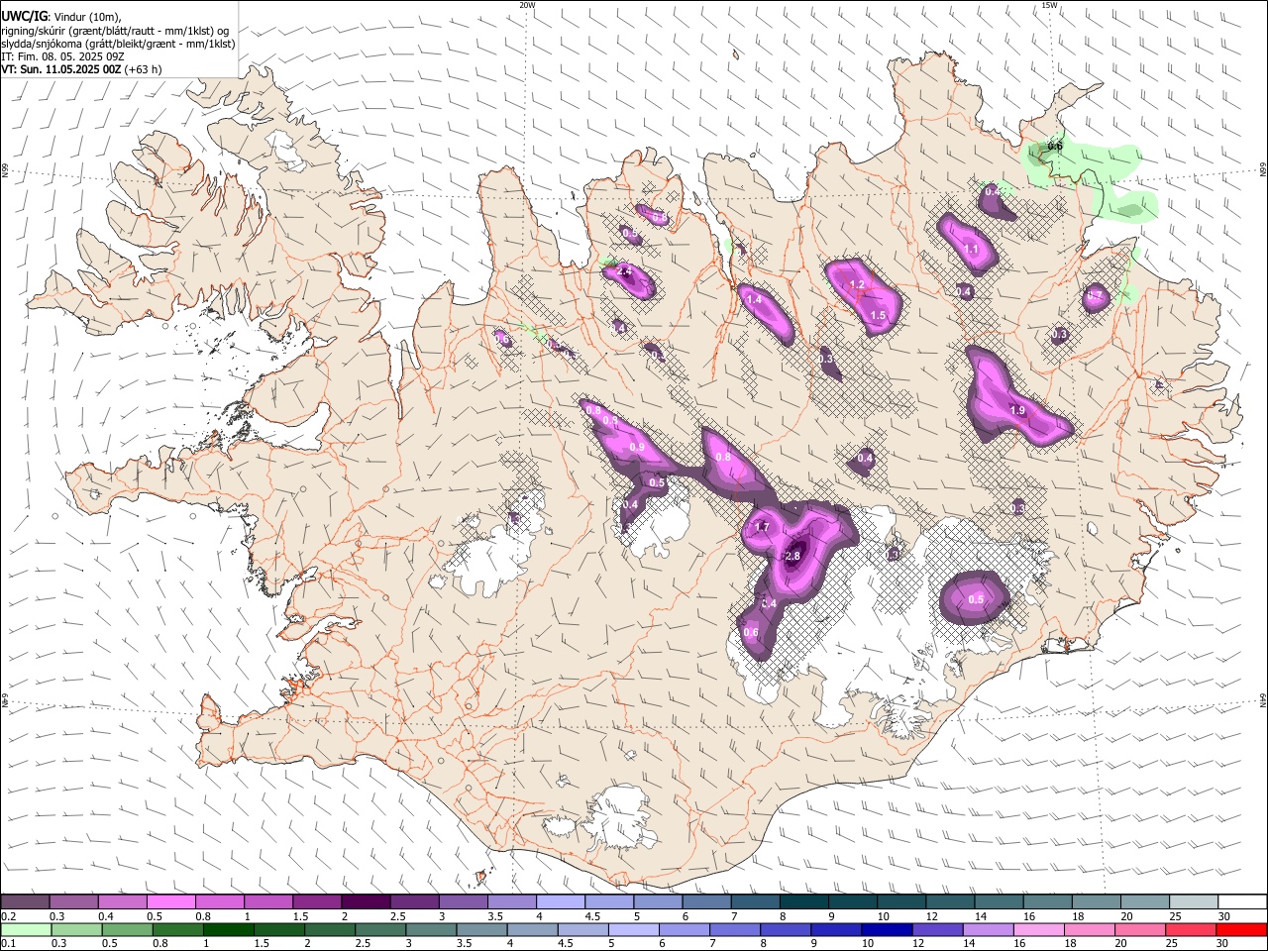Click the palest green lower swatch labeled 0.1
This screenshot has height=951, width=1268.
[x=26, y=929]
